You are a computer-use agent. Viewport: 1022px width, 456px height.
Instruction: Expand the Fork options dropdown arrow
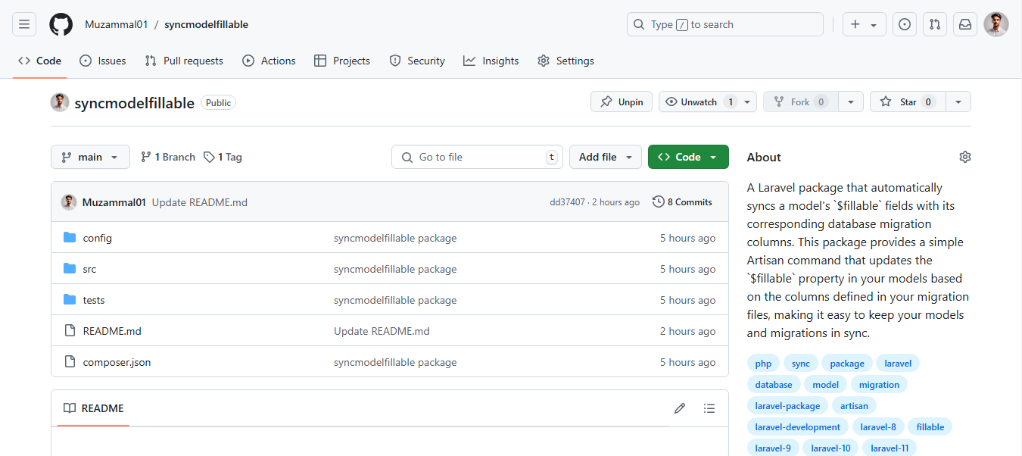click(851, 102)
